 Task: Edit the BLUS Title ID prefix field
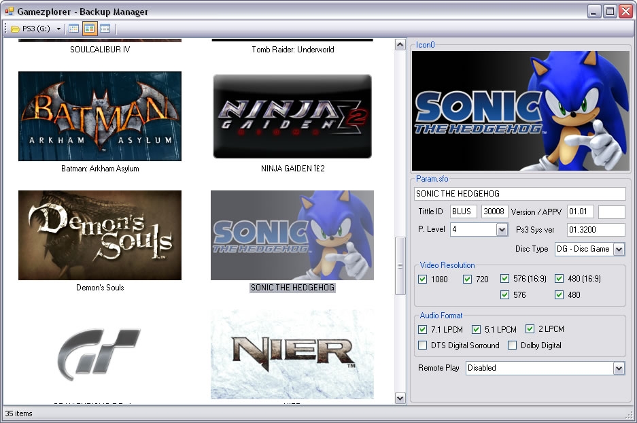pyautogui.click(x=463, y=211)
